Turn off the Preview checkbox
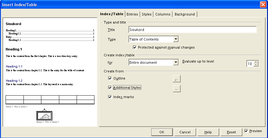 point(246,131)
